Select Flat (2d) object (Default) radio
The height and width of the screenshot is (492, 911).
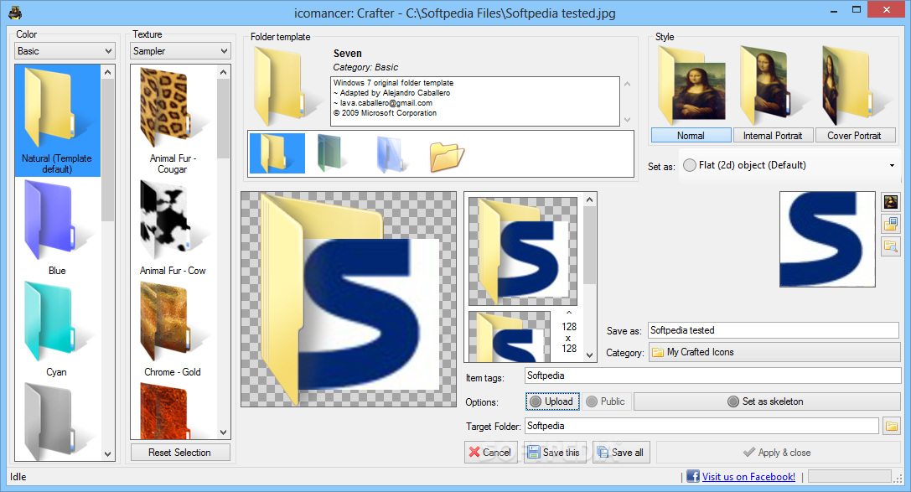pyautogui.click(x=689, y=165)
